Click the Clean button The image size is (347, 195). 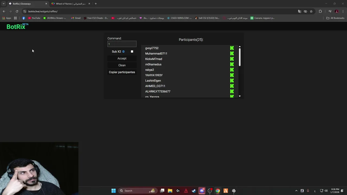click(122, 65)
